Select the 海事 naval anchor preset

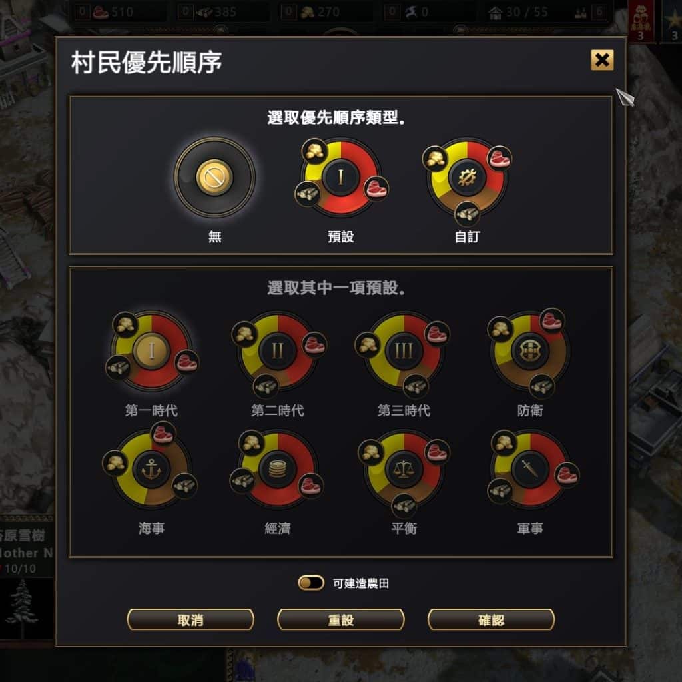tap(151, 469)
